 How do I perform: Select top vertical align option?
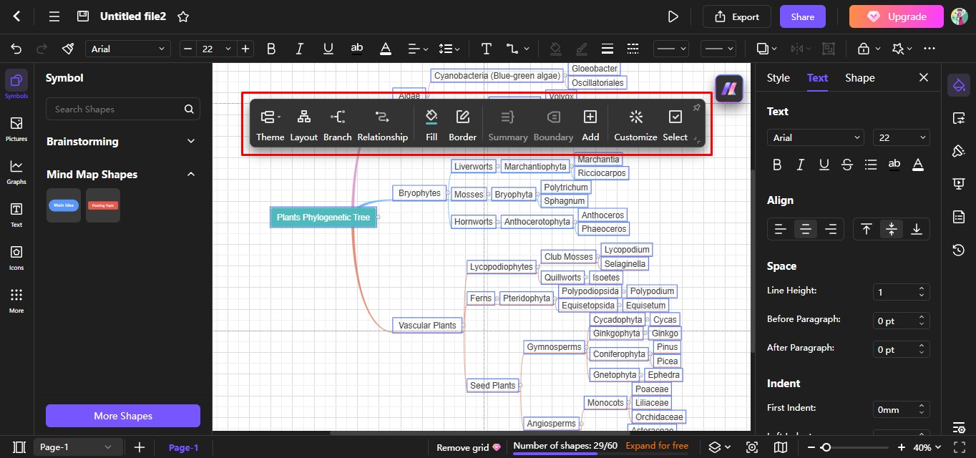click(x=867, y=229)
